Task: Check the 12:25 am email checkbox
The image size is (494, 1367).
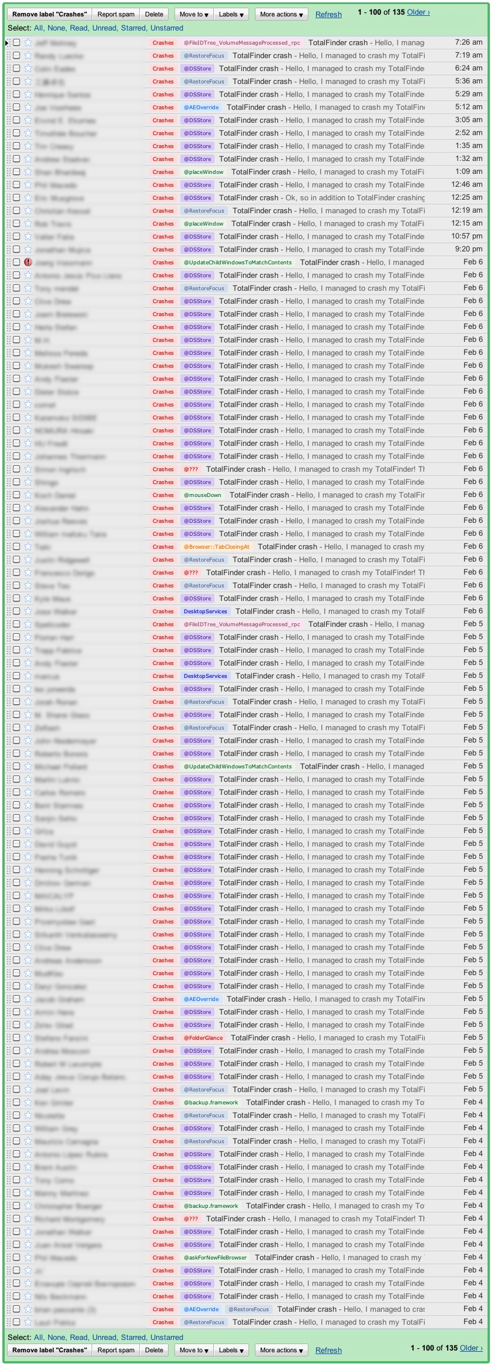Action: (x=16, y=197)
